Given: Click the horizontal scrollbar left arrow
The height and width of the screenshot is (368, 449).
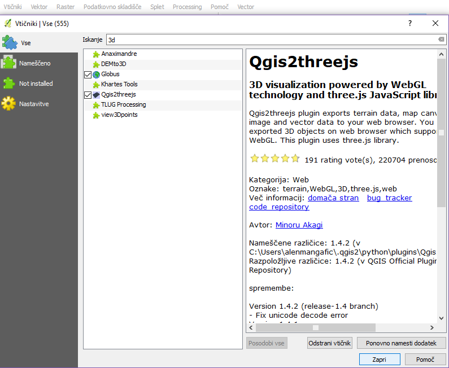Looking at the screenshot, I should (251, 328).
